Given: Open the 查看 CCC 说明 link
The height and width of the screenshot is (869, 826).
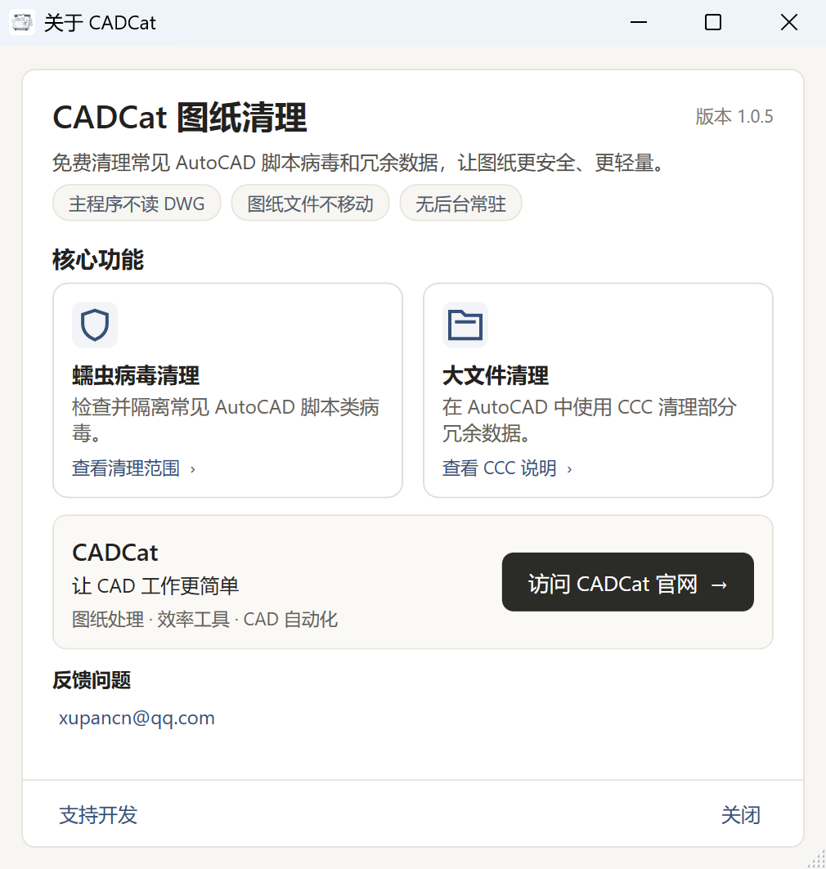Looking at the screenshot, I should coord(507,468).
